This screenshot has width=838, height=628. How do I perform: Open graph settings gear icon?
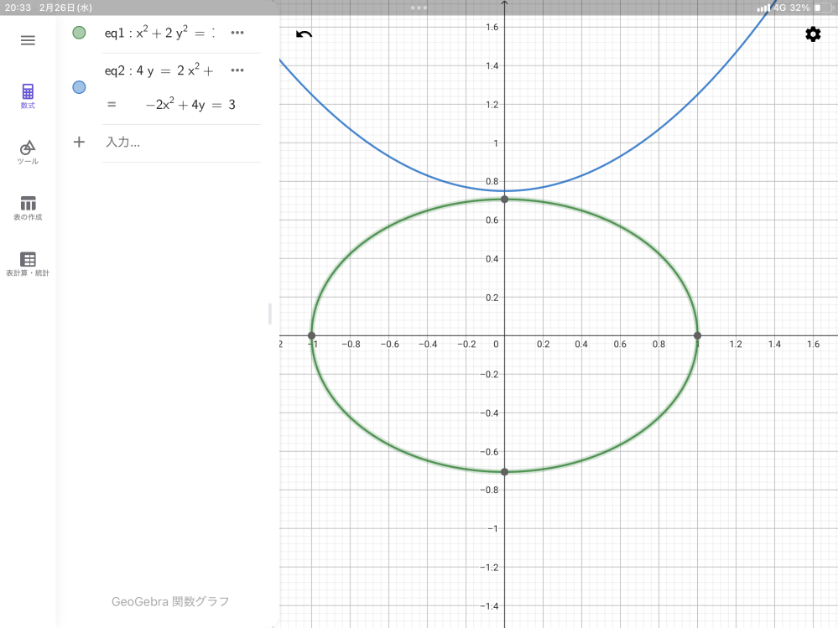pyautogui.click(x=812, y=34)
